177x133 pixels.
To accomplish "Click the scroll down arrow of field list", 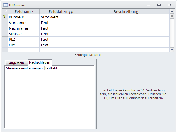I will click(172, 50).
